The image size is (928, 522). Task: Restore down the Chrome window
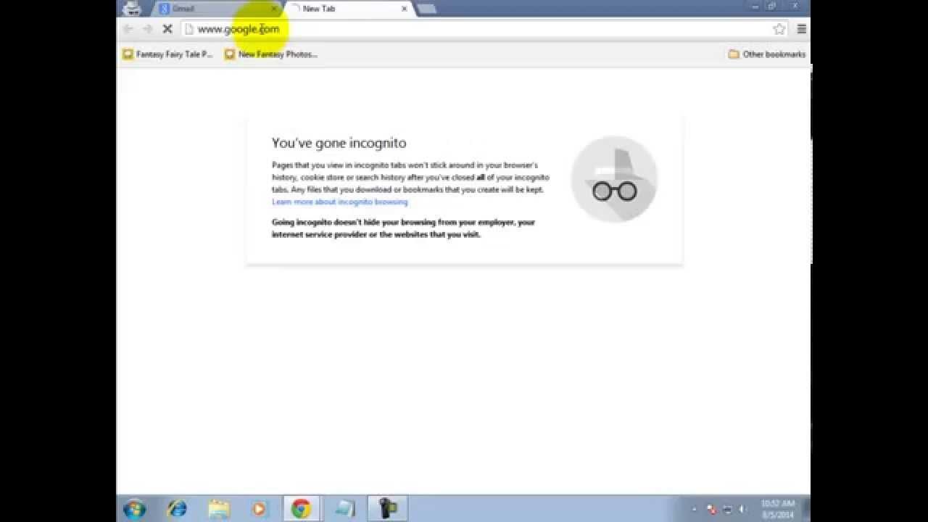pos(771,6)
